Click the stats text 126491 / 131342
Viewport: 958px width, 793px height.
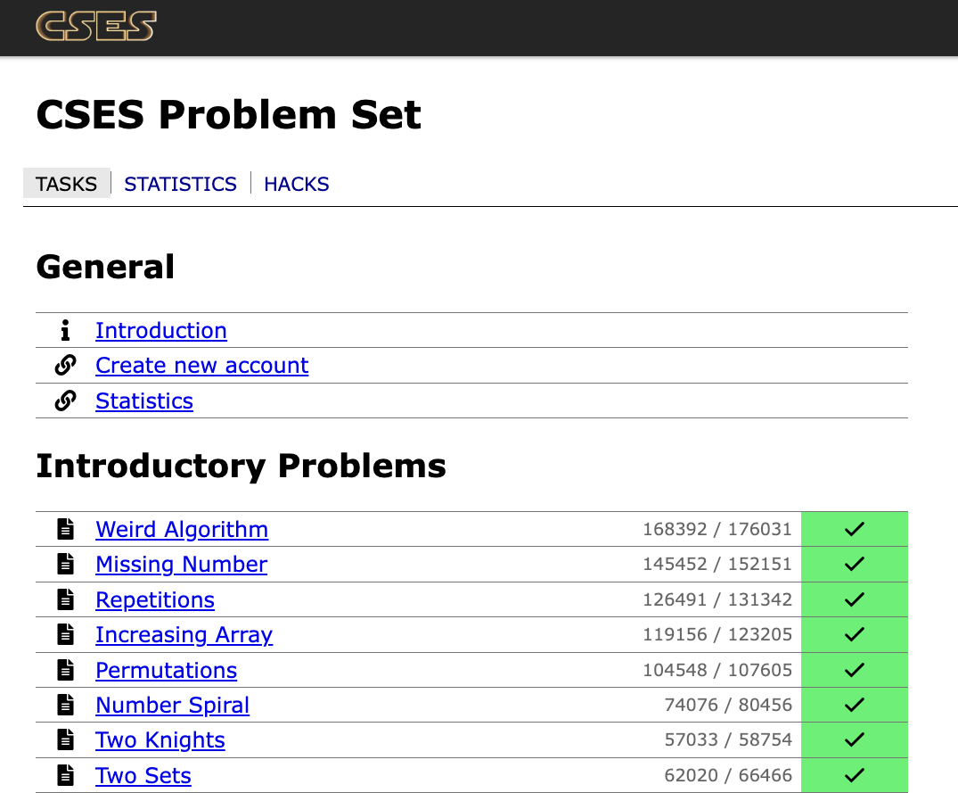[x=717, y=599]
